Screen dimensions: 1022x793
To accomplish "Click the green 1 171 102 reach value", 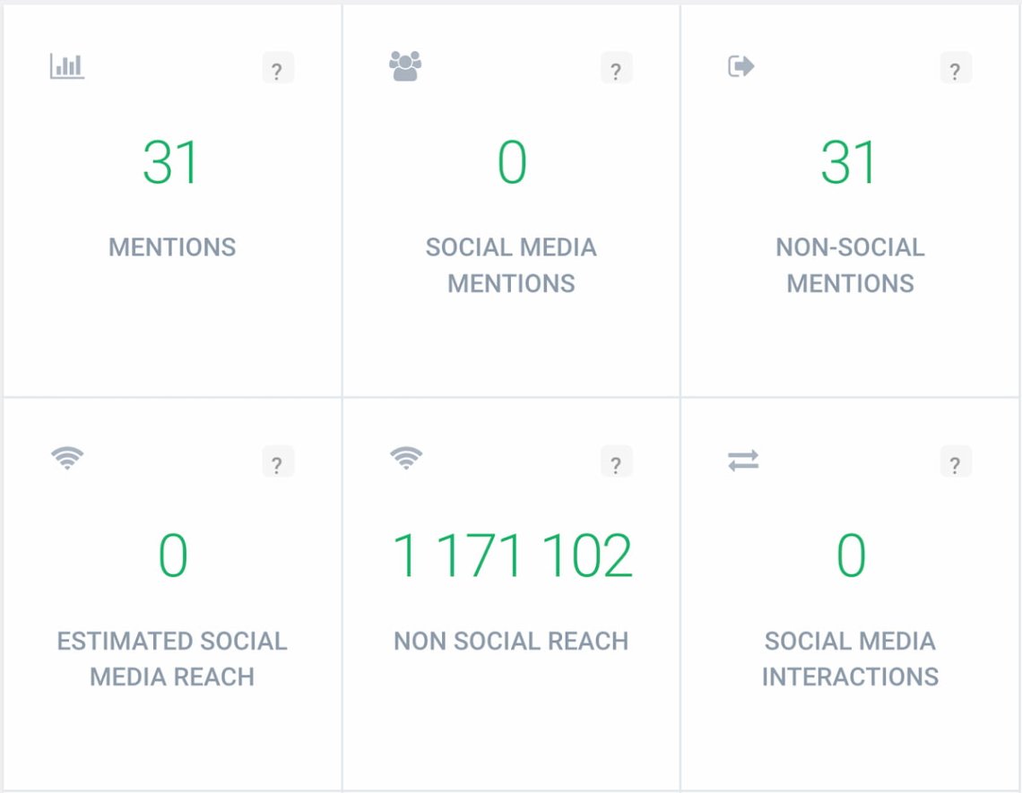I will tap(511, 554).
